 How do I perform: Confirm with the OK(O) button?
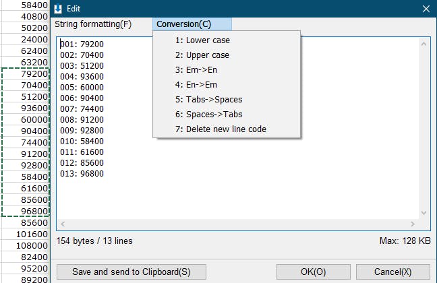pyautogui.click(x=311, y=272)
